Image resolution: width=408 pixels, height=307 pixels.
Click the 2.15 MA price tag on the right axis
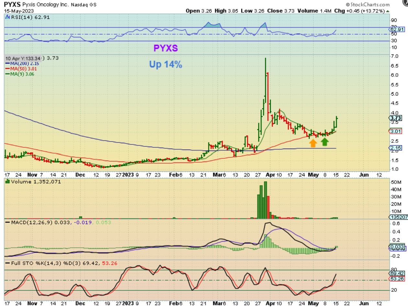396,148
